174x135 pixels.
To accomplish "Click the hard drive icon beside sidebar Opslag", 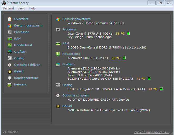I will click(10, 58).
